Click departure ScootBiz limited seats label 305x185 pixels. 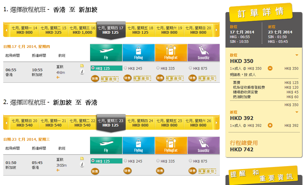(207, 78)
